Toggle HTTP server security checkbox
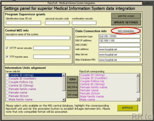 click(x=7, y=48)
